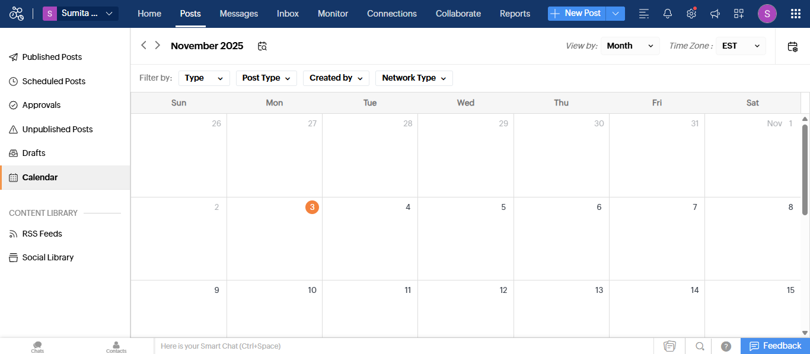Change View by from Month
Screen dimensions: 810x354
(630, 46)
